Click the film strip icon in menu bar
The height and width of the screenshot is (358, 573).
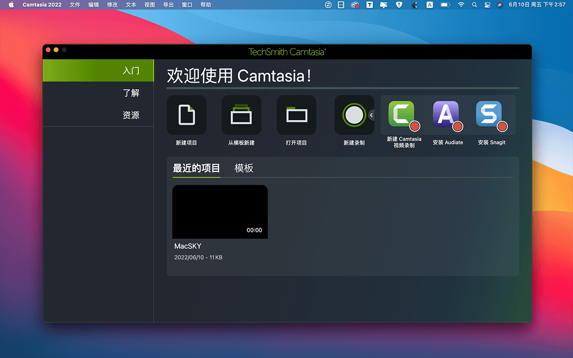pyautogui.click(x=341, y=5)
